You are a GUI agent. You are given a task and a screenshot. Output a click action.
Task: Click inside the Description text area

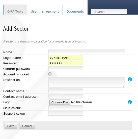click(87, 82)
